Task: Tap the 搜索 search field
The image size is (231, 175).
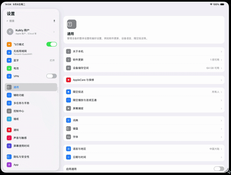Action: click(31, 21)
